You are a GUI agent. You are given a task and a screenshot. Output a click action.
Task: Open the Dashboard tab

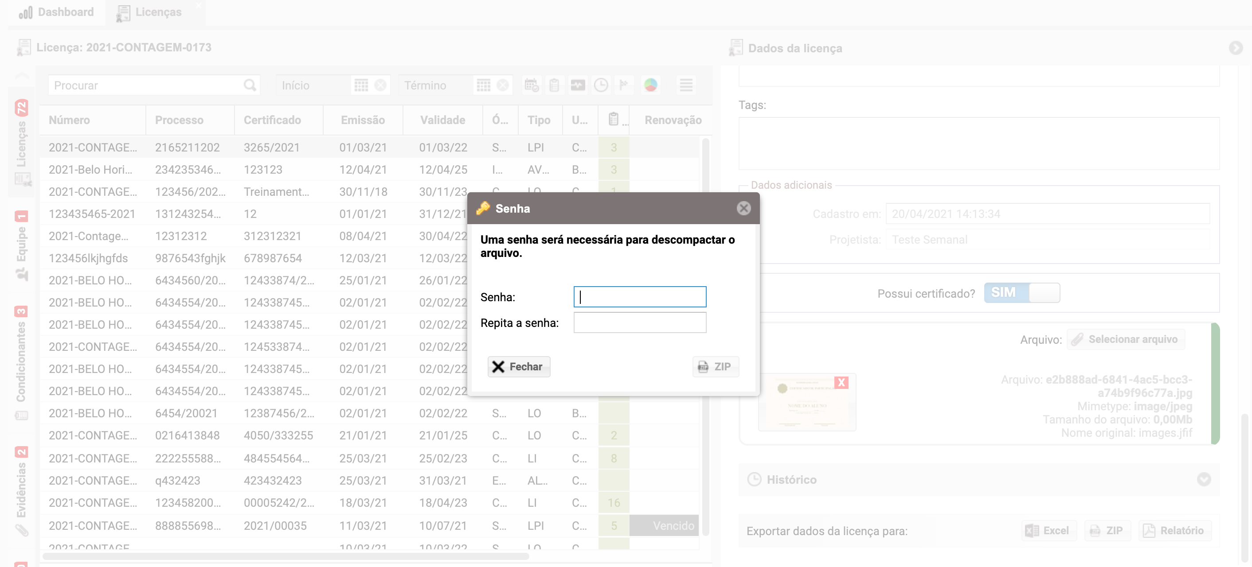pyautogui.click(x=56, y=12)
